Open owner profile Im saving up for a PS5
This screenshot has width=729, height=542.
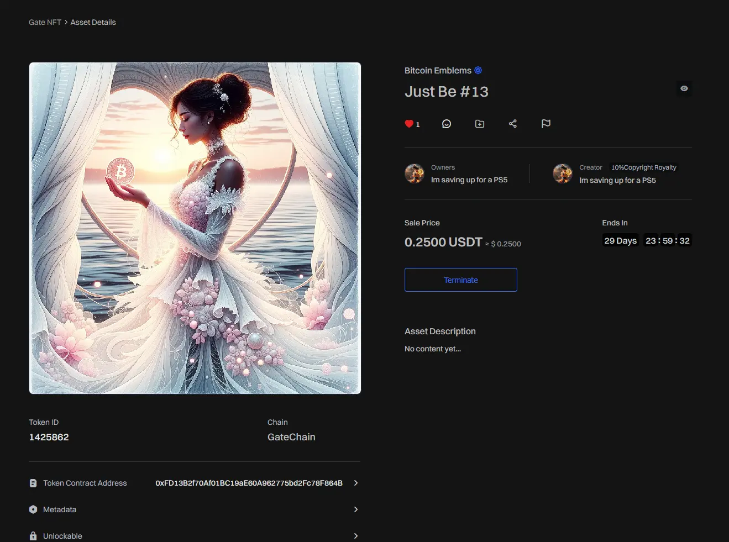click(x=469, y=180)
